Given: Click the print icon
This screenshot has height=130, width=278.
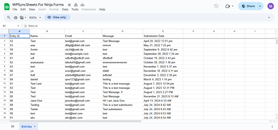Looking at the screenshot, I should click(x=16, y=17).
